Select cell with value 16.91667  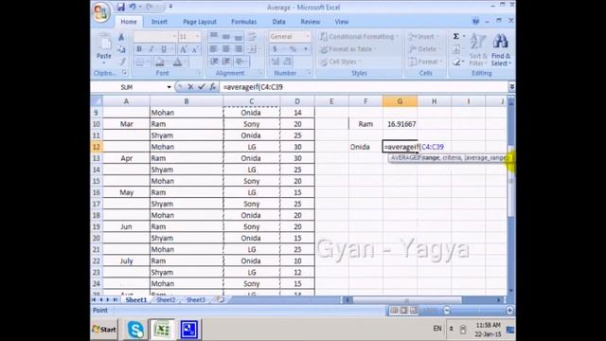pos(400,124)
